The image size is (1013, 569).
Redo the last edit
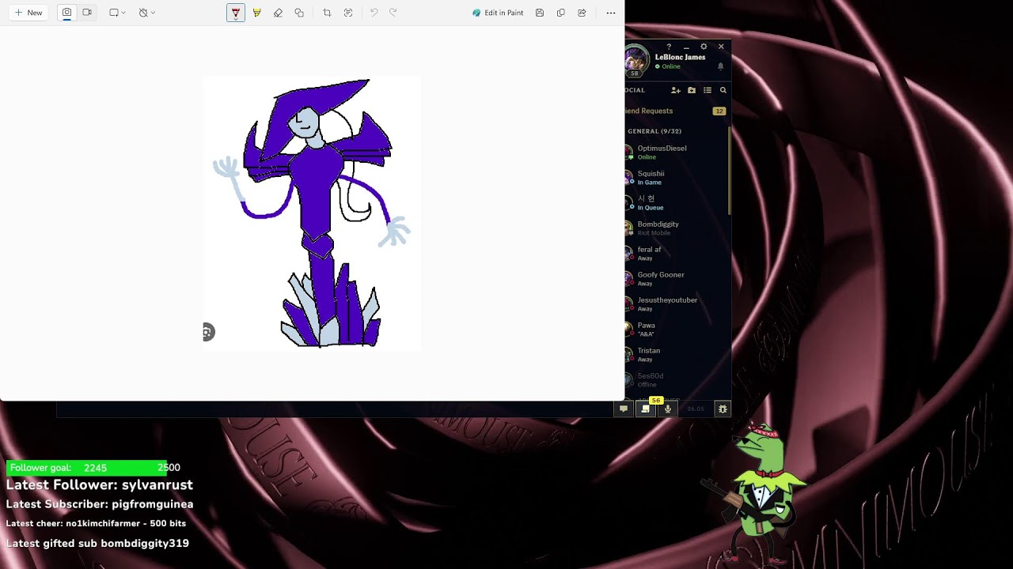click(x=393, y=13)
